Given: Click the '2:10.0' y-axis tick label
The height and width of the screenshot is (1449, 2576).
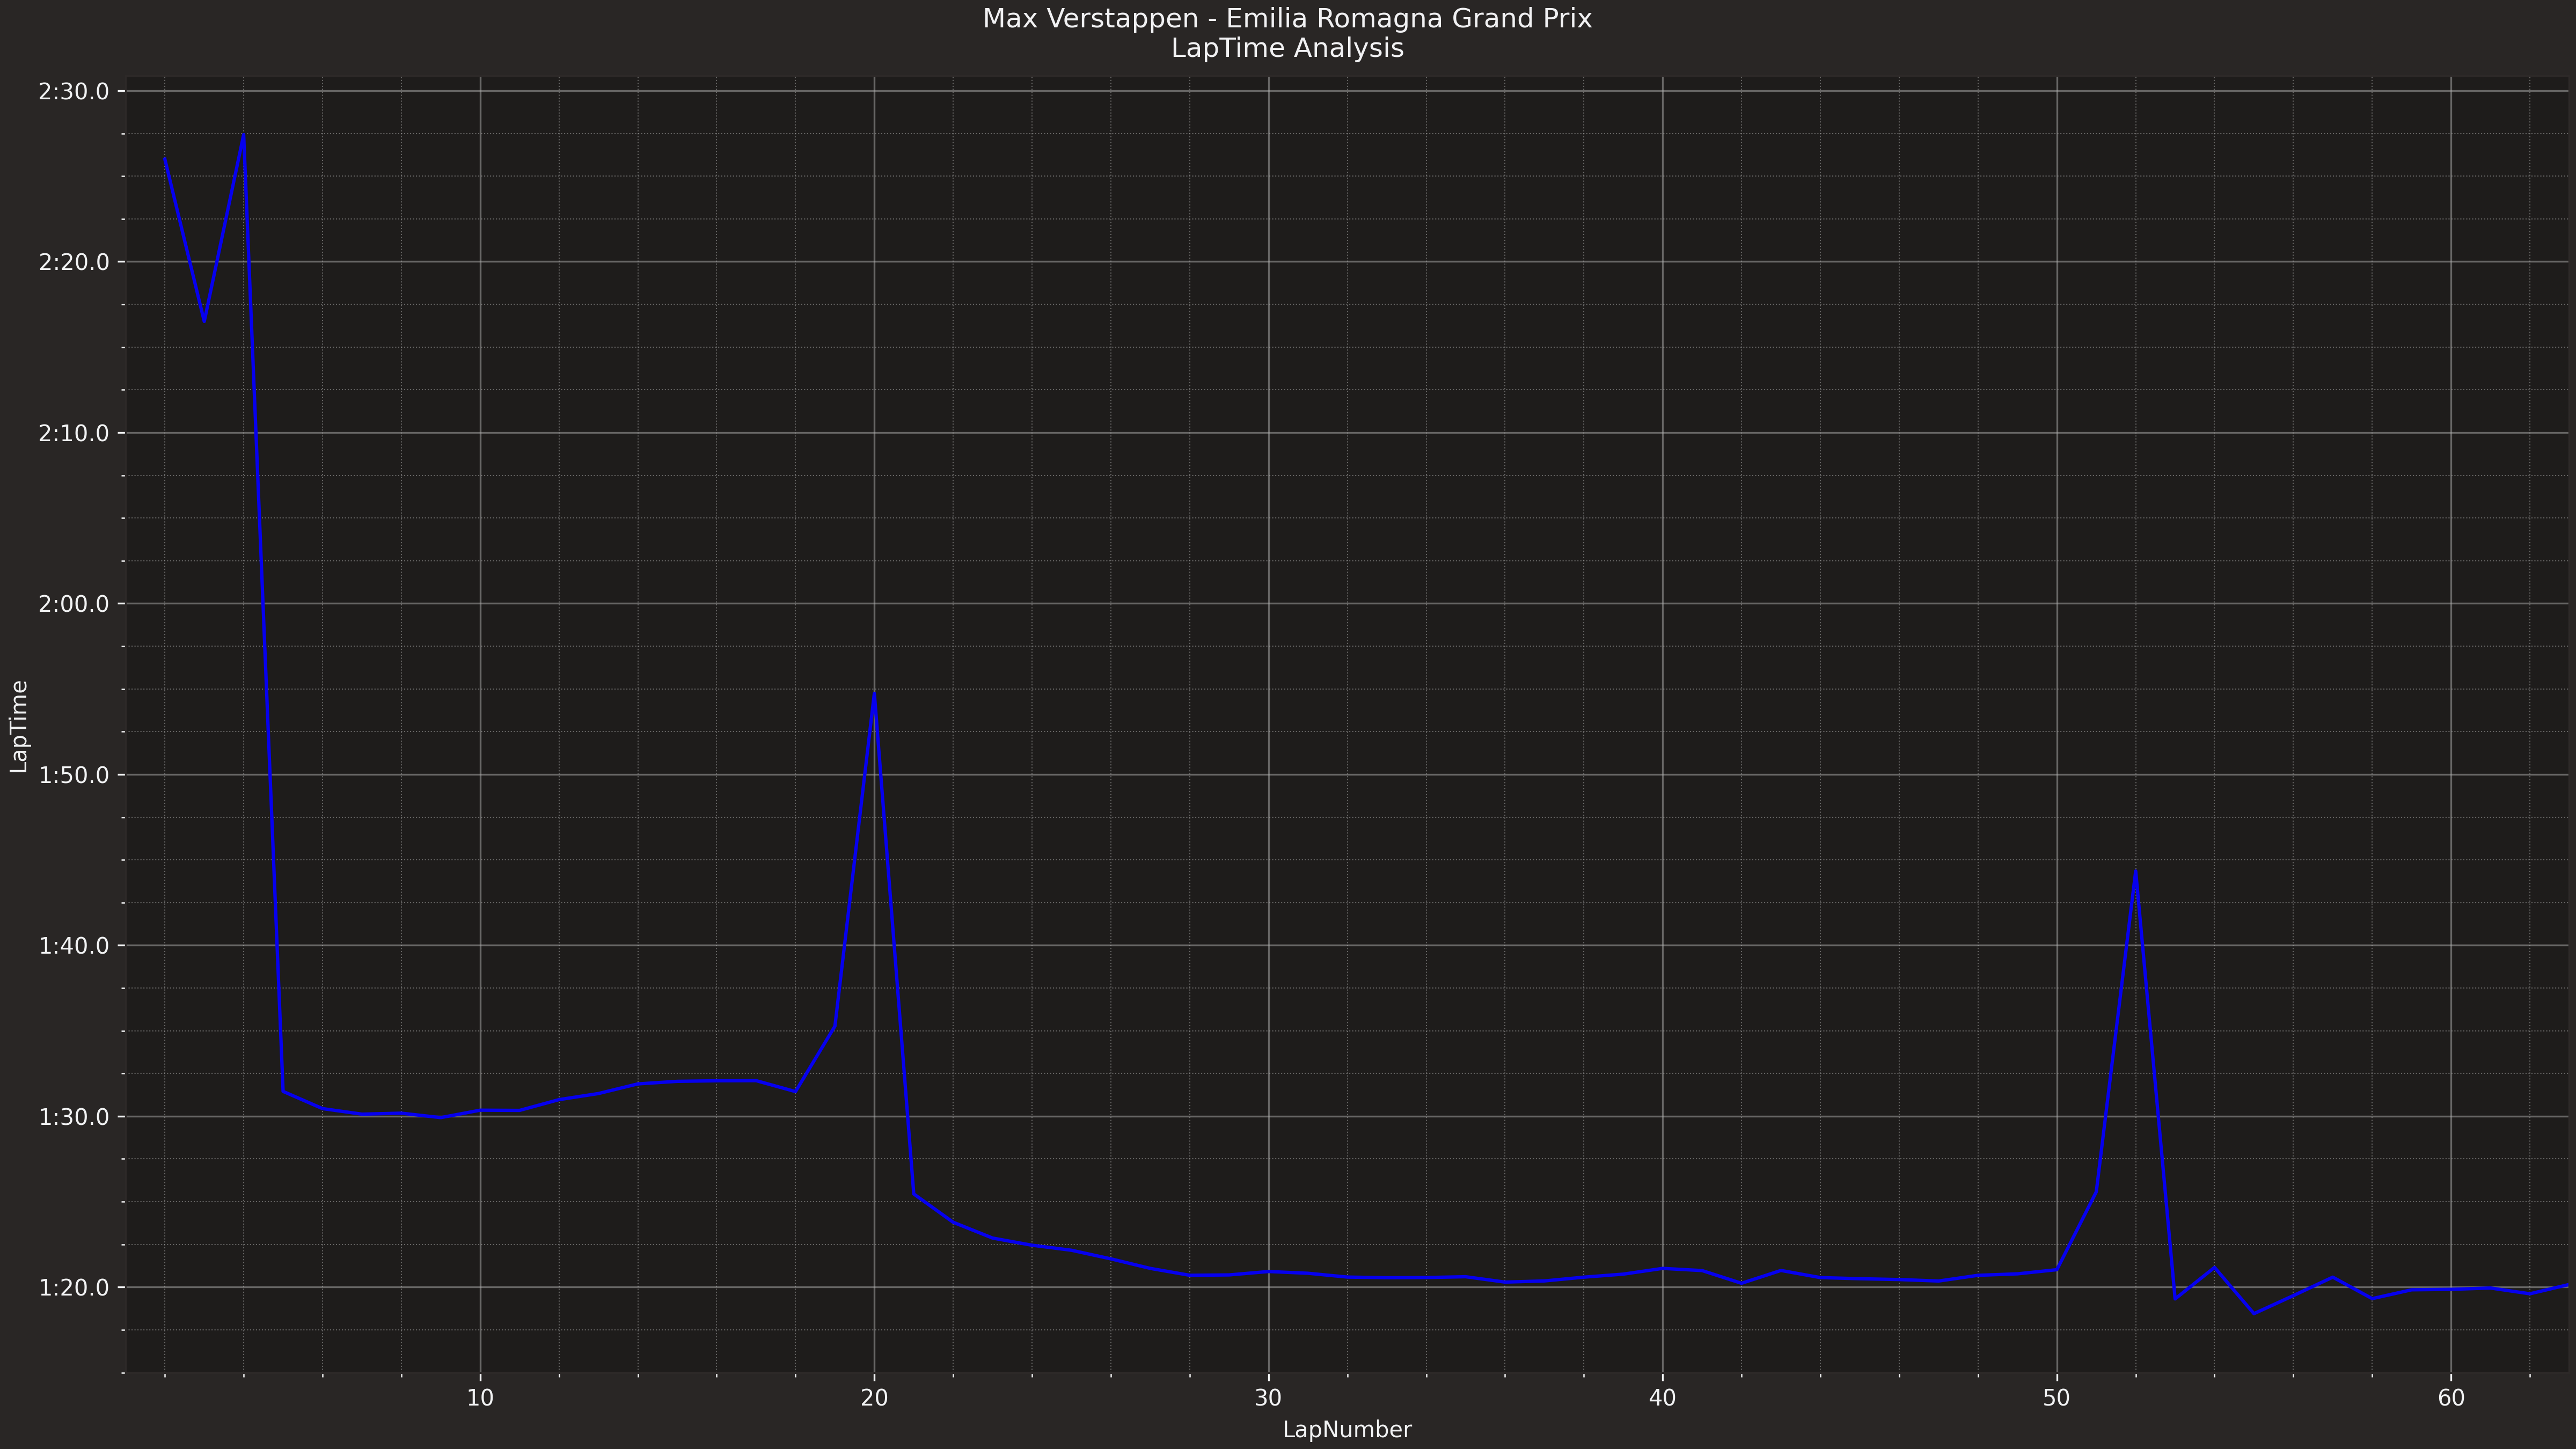Looking at the screenshot, I should pos(74,434).
